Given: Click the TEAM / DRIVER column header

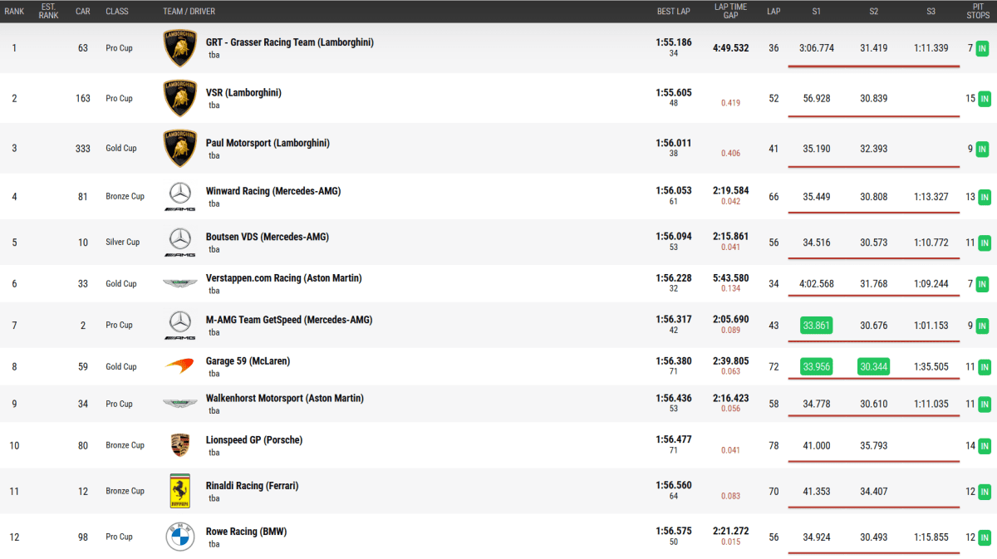Looking at the screenshot, I should pyautogui.click(x=190, y=12).
